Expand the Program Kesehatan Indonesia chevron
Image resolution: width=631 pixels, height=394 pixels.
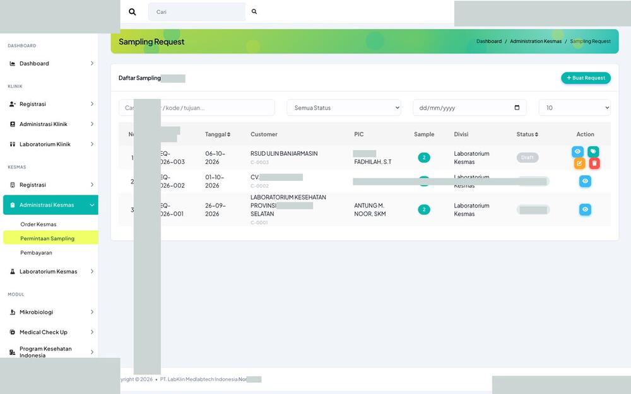[91, 352]
